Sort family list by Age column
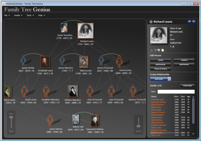 (189, 97)
